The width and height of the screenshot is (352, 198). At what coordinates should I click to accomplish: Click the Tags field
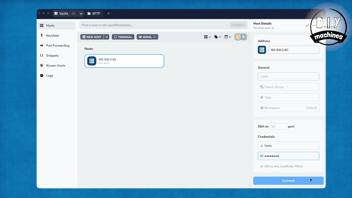pyautogui.click(x=288, y=97)
